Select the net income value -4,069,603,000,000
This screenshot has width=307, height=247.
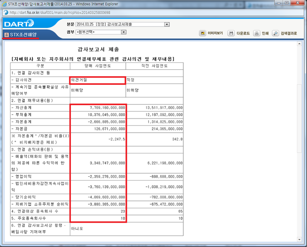(106, 197)
